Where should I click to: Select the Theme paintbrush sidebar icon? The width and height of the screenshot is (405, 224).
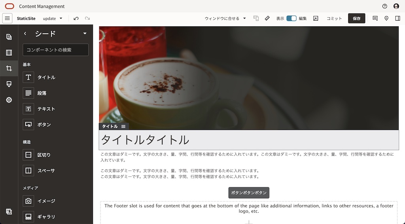(9, 84)
